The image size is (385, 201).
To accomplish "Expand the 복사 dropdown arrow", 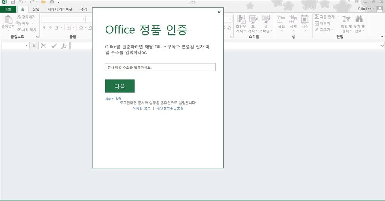I will click(32, 23).
